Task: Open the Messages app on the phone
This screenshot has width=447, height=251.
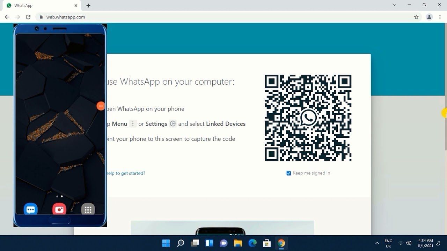Action: click(30, 210)
